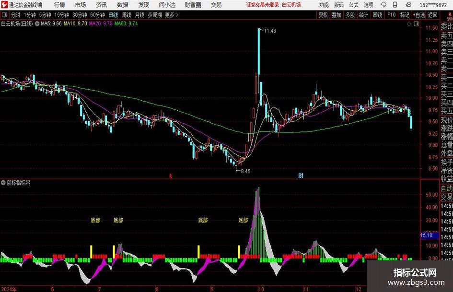Open the mail envelope message icon

(x=408, y=5)
